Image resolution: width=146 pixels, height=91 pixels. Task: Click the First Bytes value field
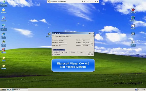(x=86, y=43)
